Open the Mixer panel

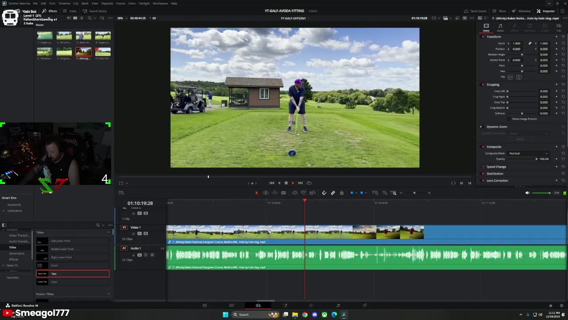500,11
